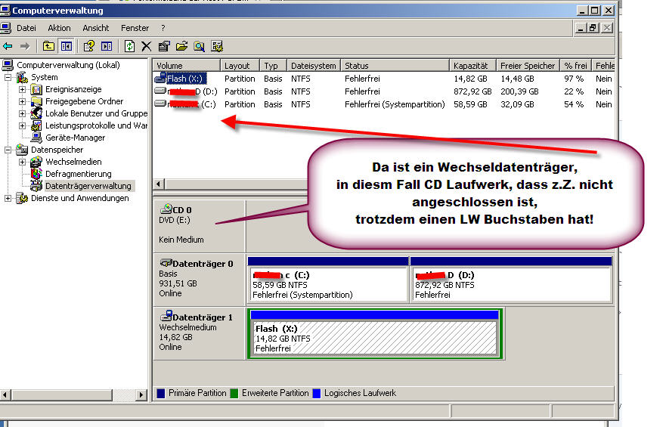This screenshot has height=427, width=666.
Task: Click the Flash (X:) partition block on Datenträger 1
Action: [373, 339]
